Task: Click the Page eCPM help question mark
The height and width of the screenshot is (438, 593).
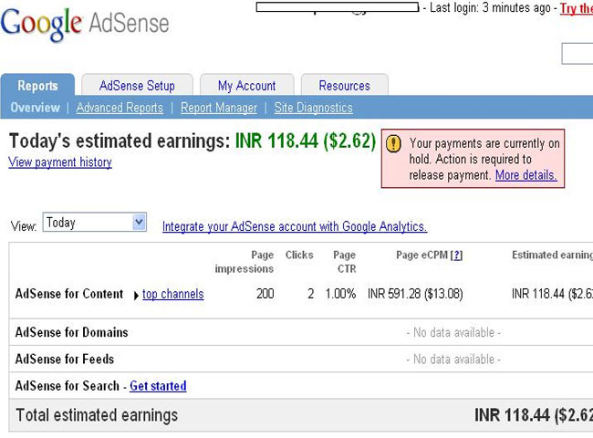Action: coord(457,255)
